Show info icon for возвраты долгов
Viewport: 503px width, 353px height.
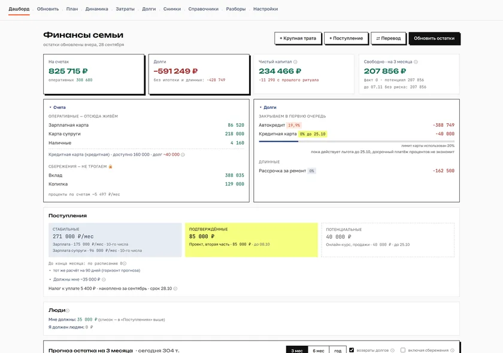tap(392, 351)
